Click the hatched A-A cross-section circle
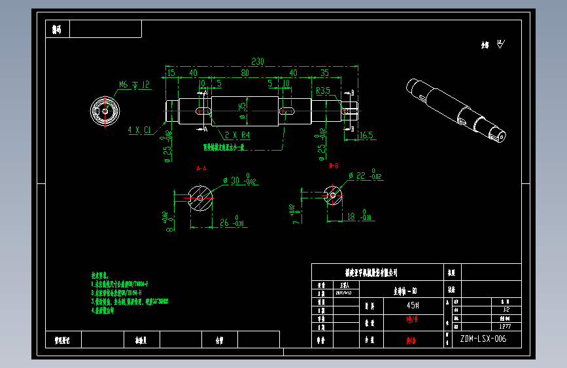 tap(200, 198)
